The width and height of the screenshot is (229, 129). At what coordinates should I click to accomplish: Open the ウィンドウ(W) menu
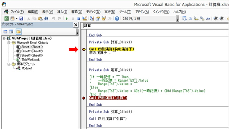pos(161,12)
